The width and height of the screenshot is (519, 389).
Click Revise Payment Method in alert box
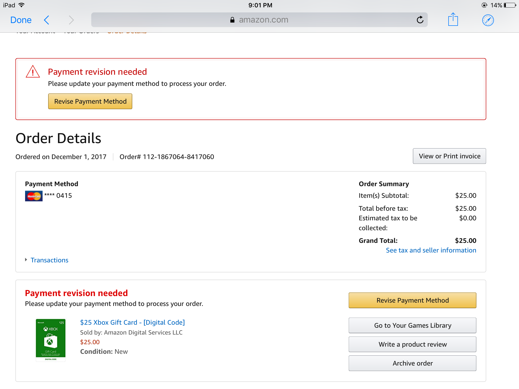90,101
